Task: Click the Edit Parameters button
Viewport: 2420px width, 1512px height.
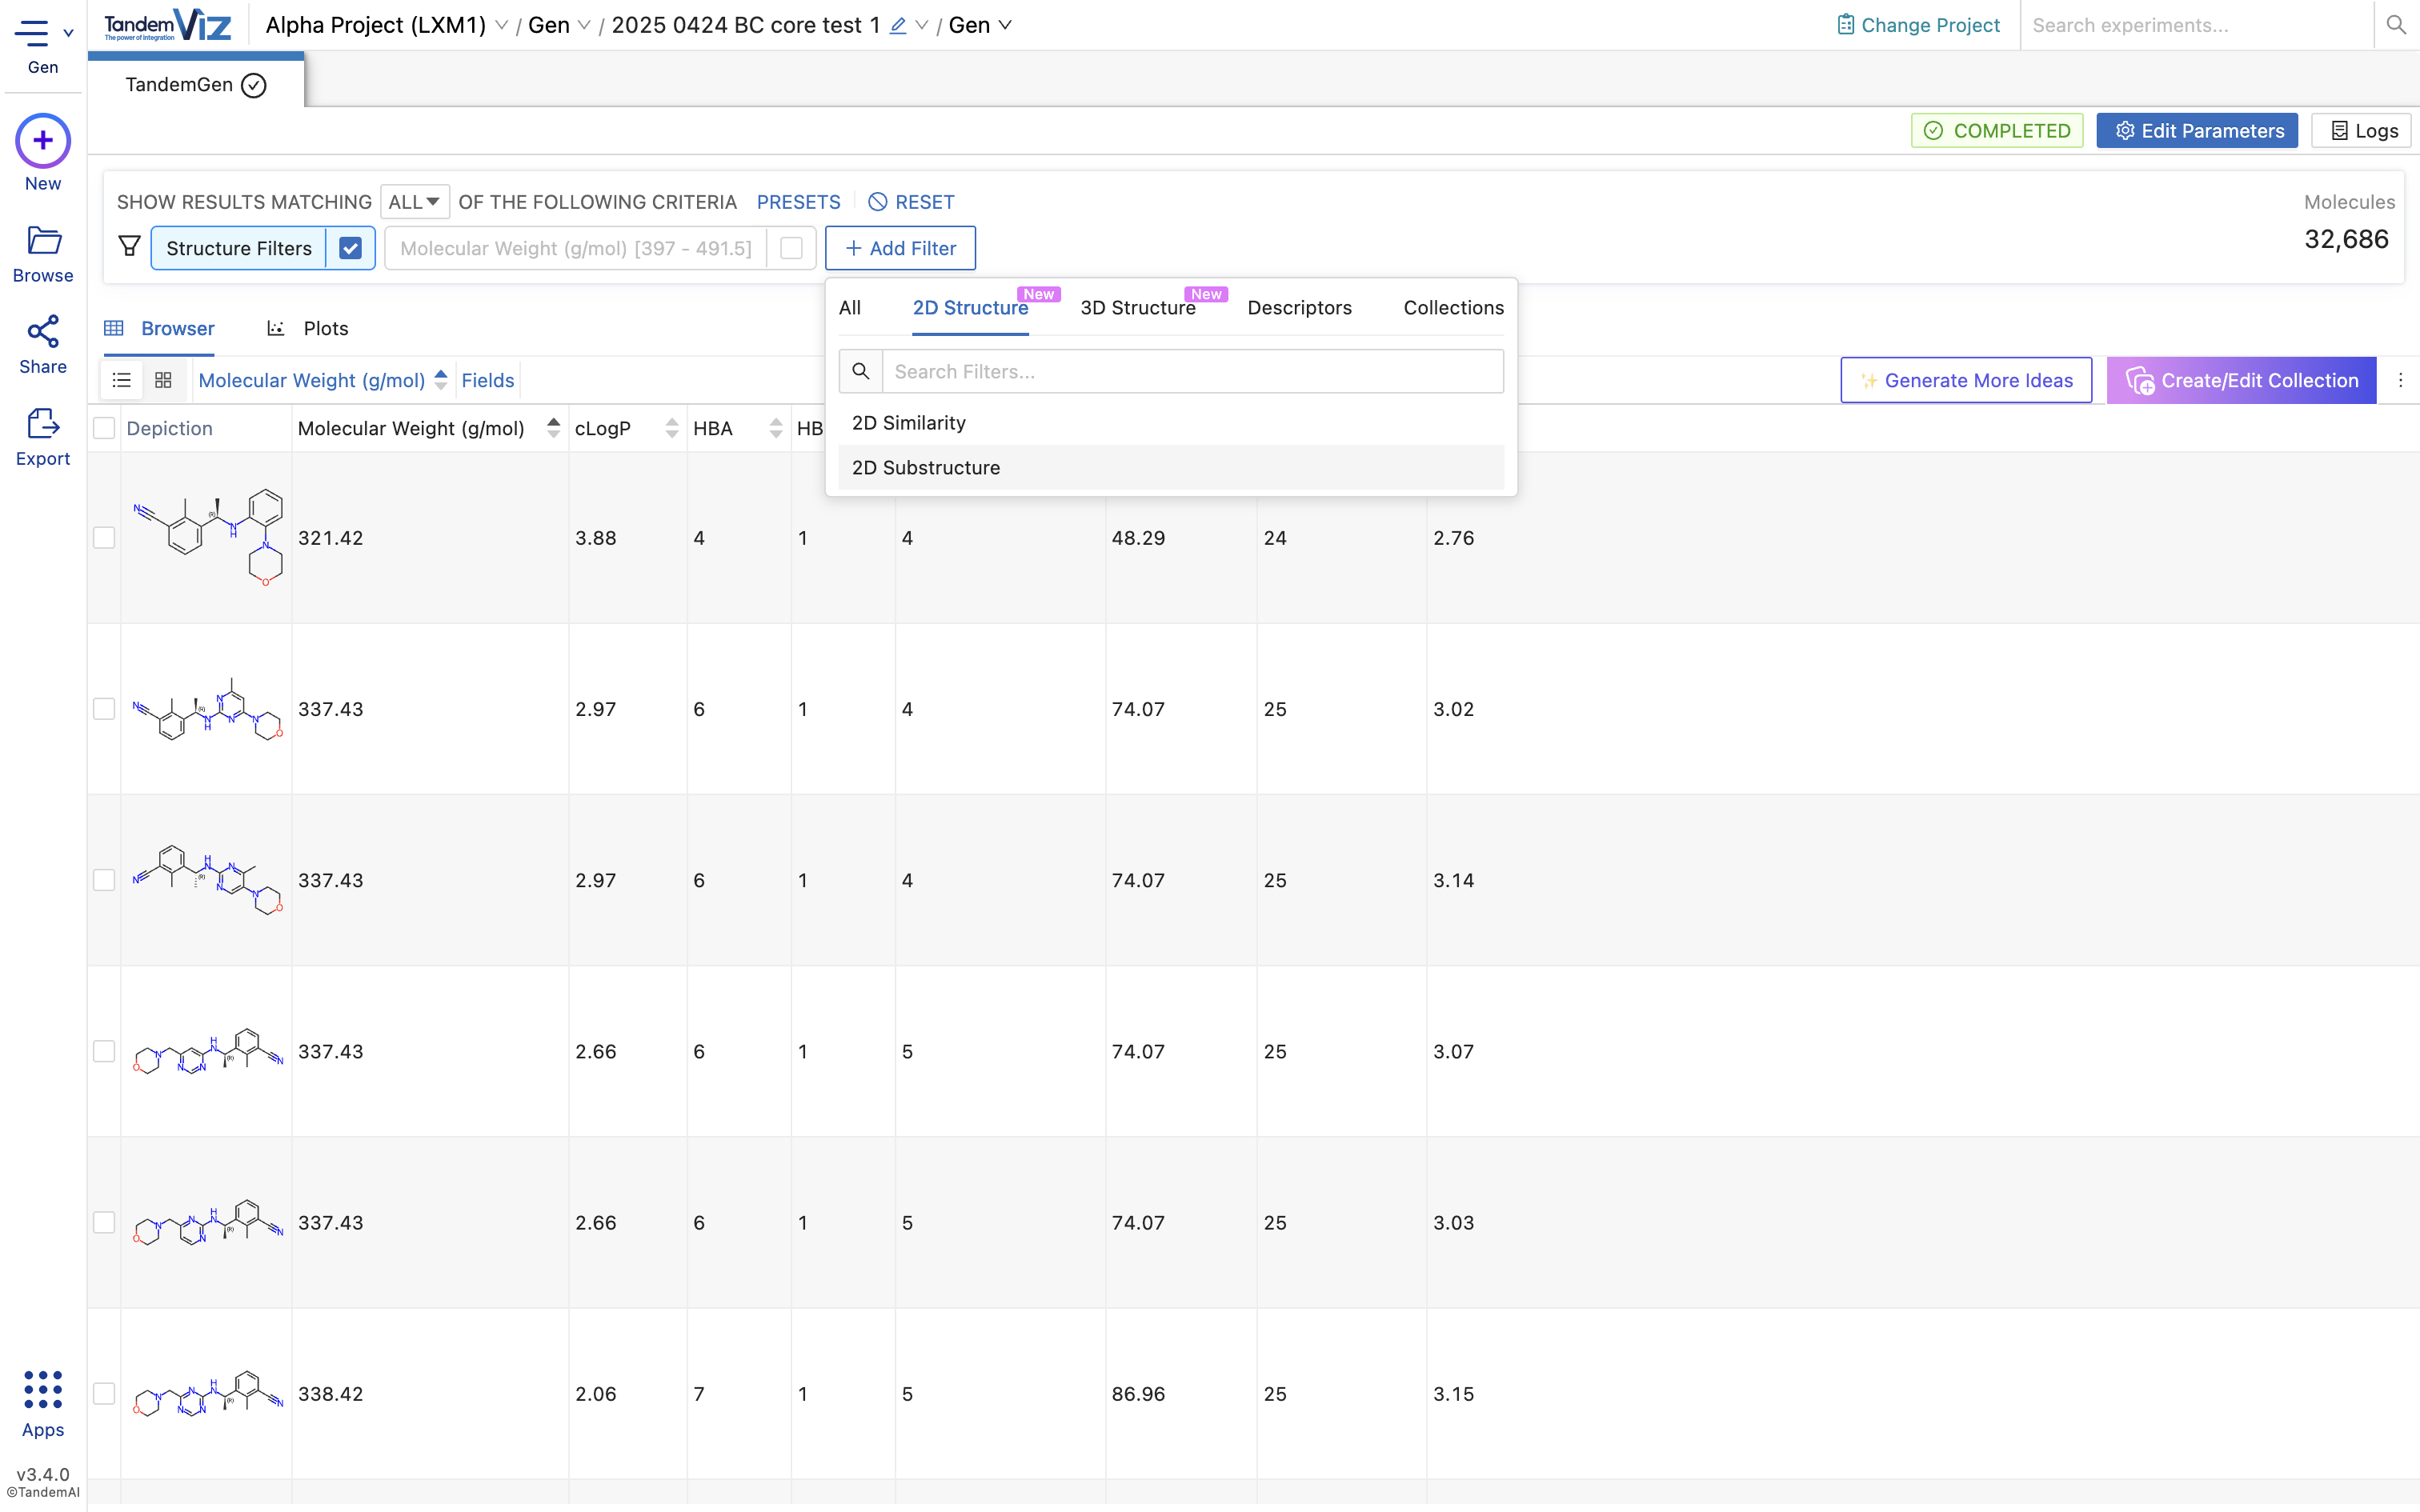Action: (2197, 131)
